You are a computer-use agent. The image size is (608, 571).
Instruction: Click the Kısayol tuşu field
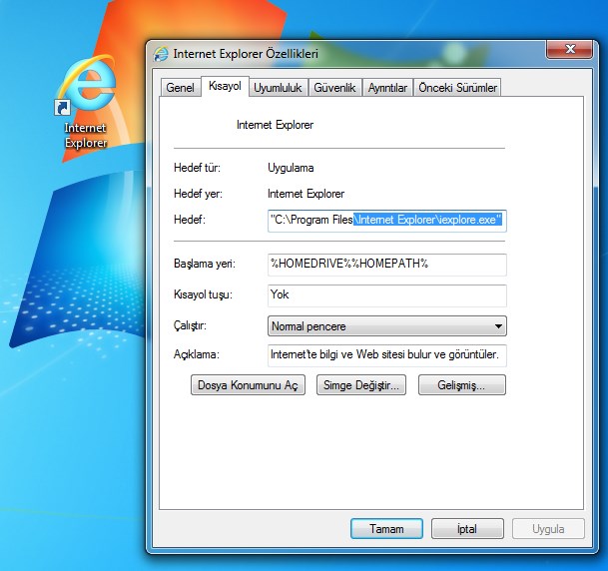click(386, 294)
